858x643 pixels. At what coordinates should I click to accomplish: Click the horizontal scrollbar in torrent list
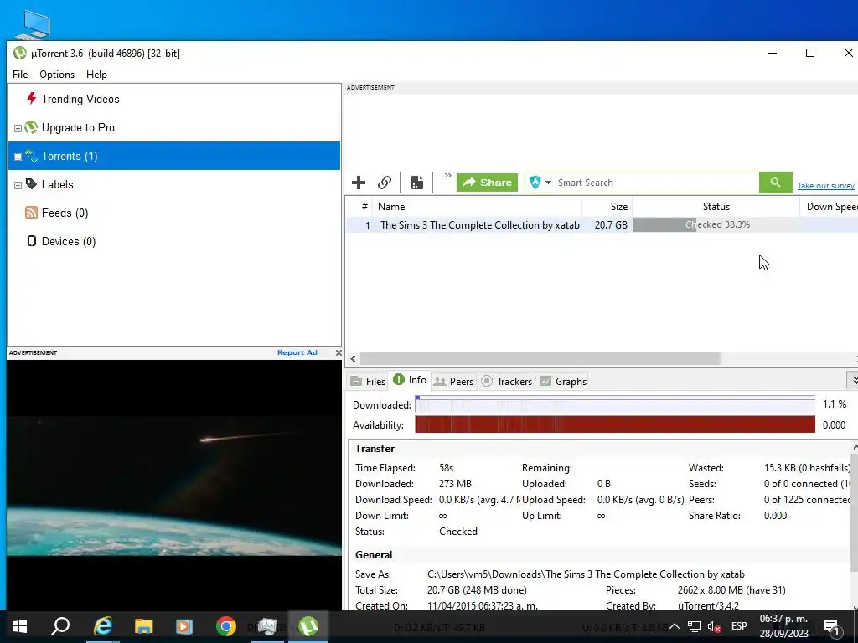pyautogui.click(x=540, y=358)
